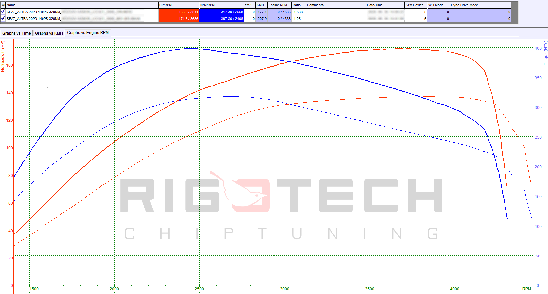Click the Horsepower (HP) axis label
This screenshot has width=548, height=294.
click(x=3, y=56)
